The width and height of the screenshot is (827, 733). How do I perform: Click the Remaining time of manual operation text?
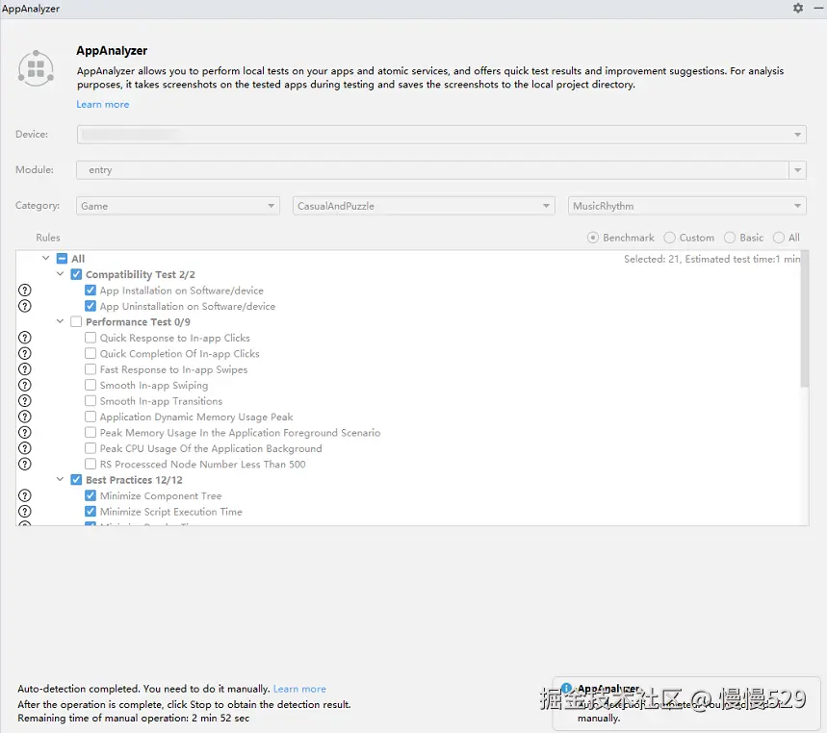134,719
